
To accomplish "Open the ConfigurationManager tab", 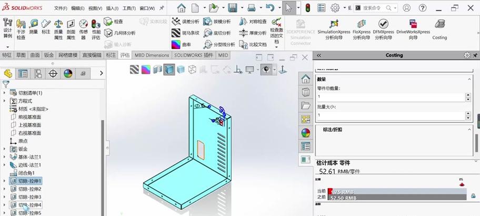I will pos(38,73).
